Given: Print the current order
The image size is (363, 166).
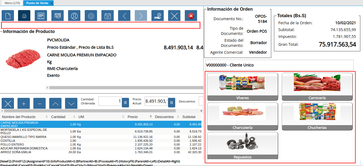Looking at the screenshot, I should tap(24, 16).
